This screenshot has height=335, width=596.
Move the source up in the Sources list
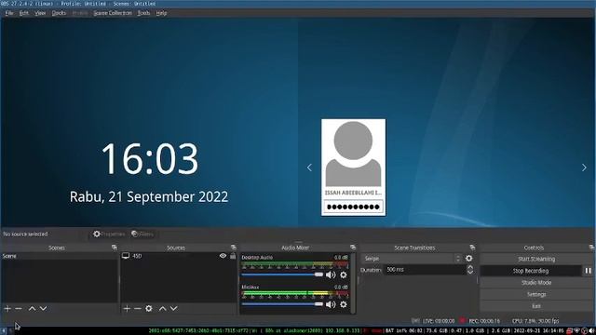163,308
